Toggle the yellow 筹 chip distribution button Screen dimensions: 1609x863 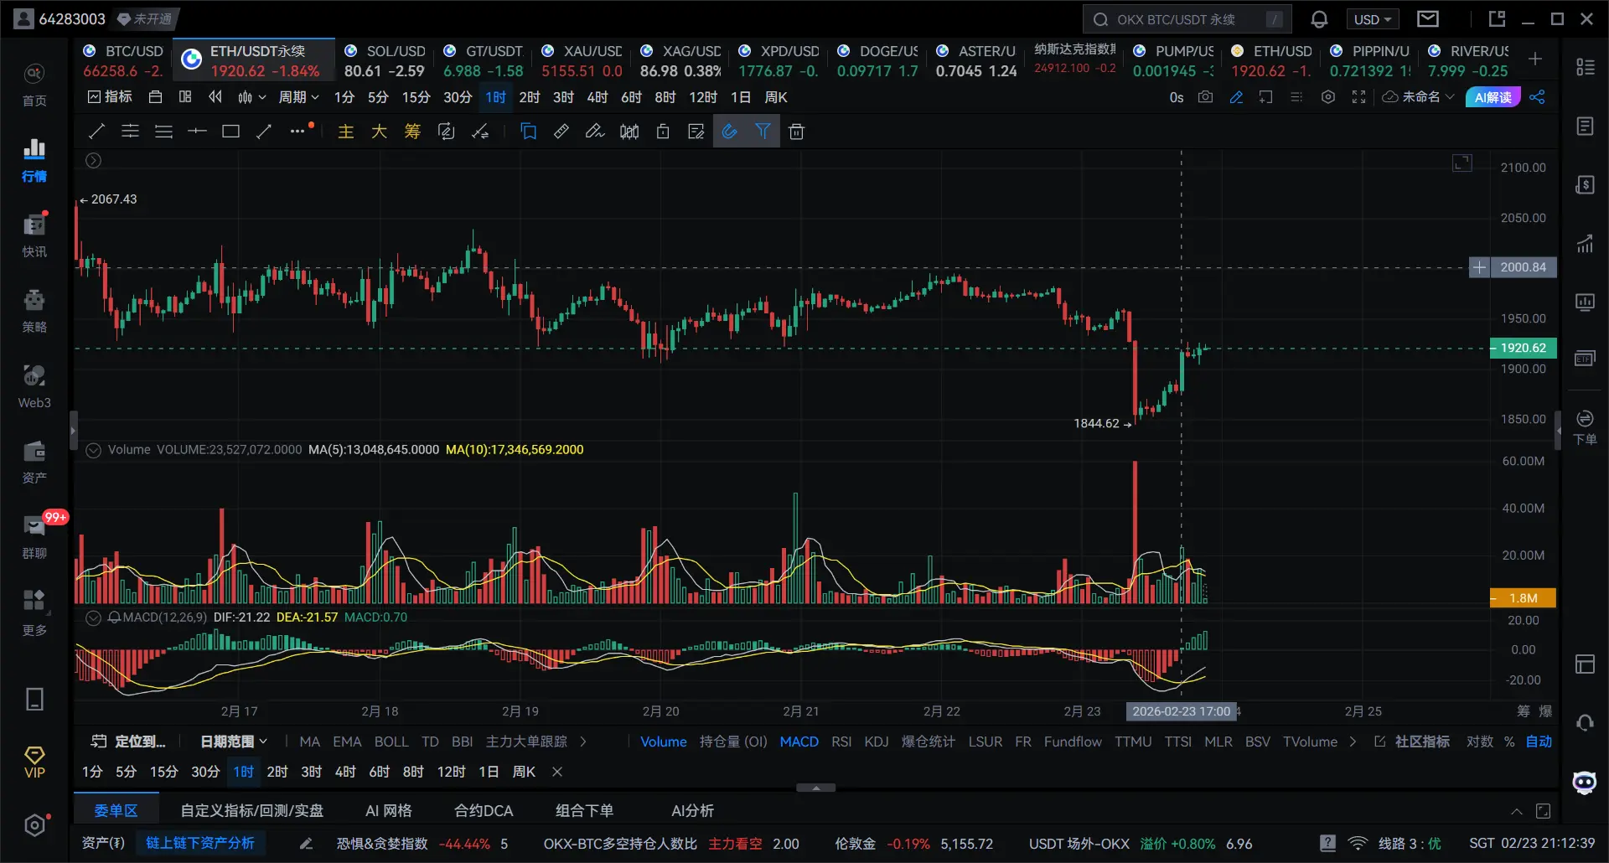(x=412, y=132)
